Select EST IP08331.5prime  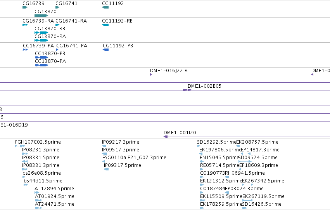click(41, 158)
